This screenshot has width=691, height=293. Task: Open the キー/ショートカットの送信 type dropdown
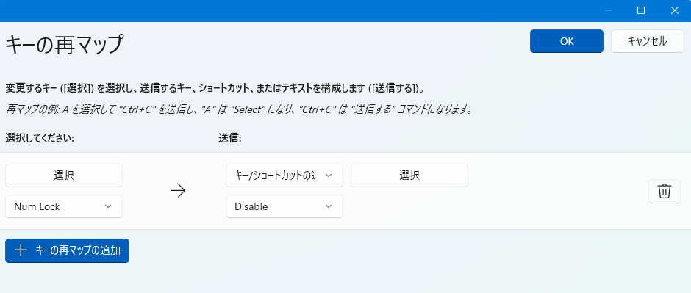[x=284, y=176]
